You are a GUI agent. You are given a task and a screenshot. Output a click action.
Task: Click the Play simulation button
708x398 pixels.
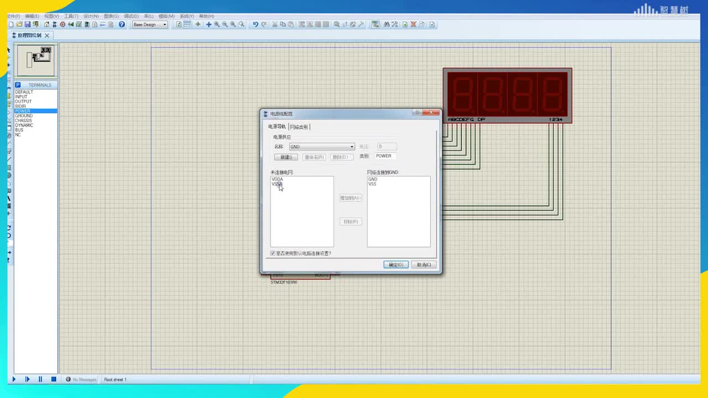tap(14, 379)
